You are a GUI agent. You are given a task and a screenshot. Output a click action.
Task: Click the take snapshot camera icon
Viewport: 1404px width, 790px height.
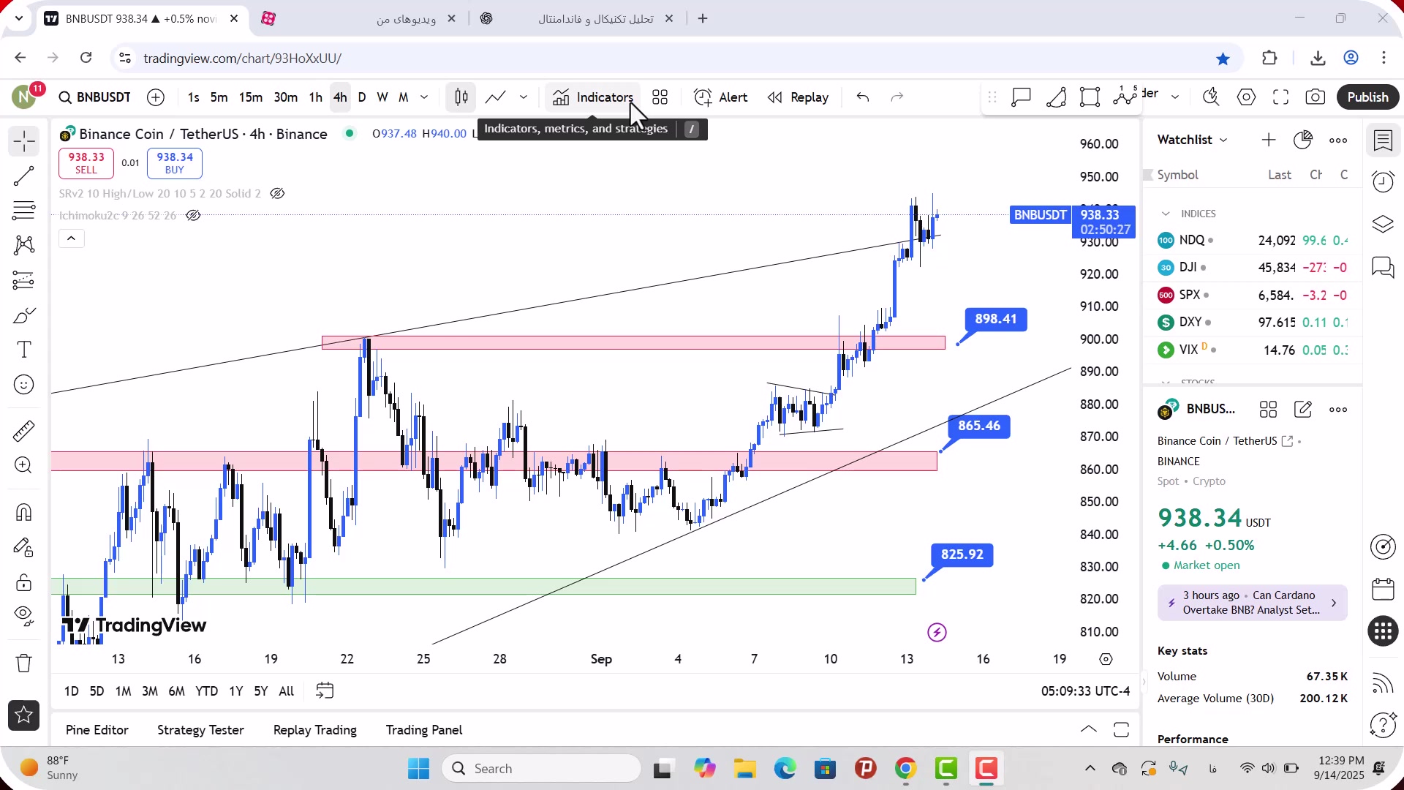[x=1316, y=97]
